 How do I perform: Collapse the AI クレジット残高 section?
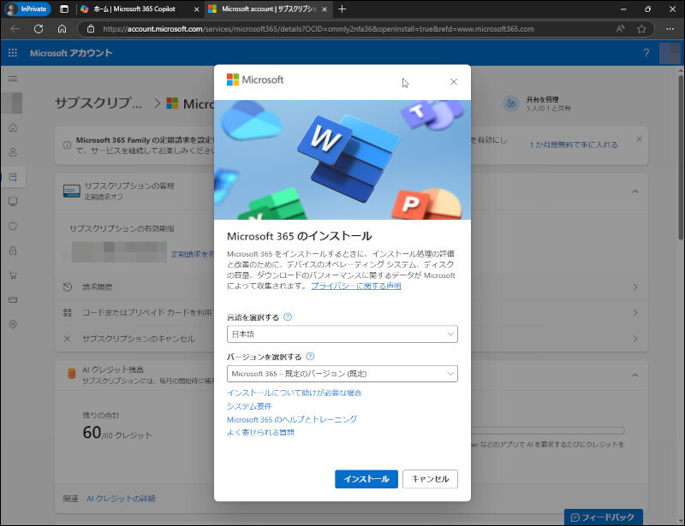(635, 375)
